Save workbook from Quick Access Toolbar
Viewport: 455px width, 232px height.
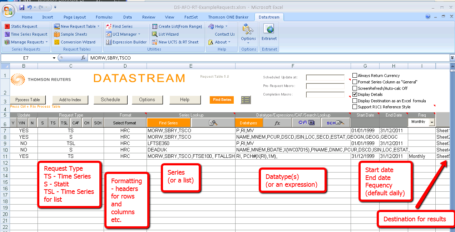point(22,7)
